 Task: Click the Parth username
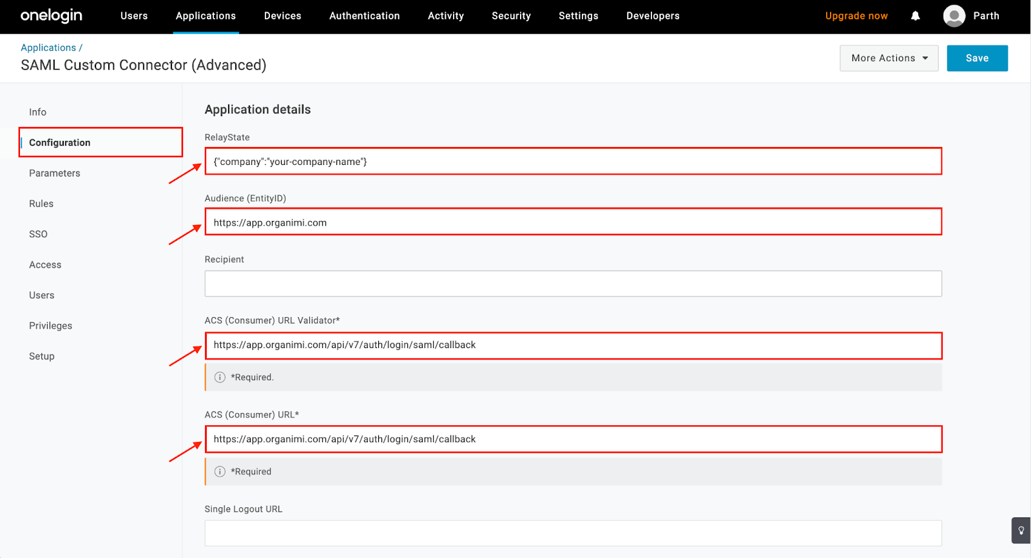(986, 16)
